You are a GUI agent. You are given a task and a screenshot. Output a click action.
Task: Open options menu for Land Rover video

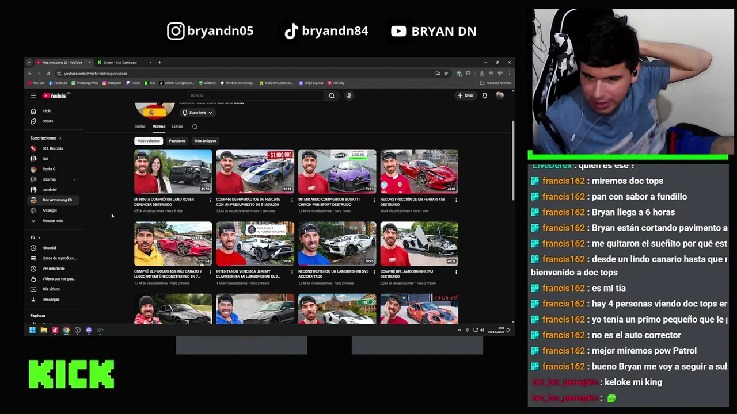point(210,200)
